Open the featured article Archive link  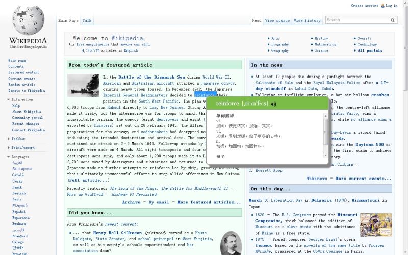coord(131,202)
